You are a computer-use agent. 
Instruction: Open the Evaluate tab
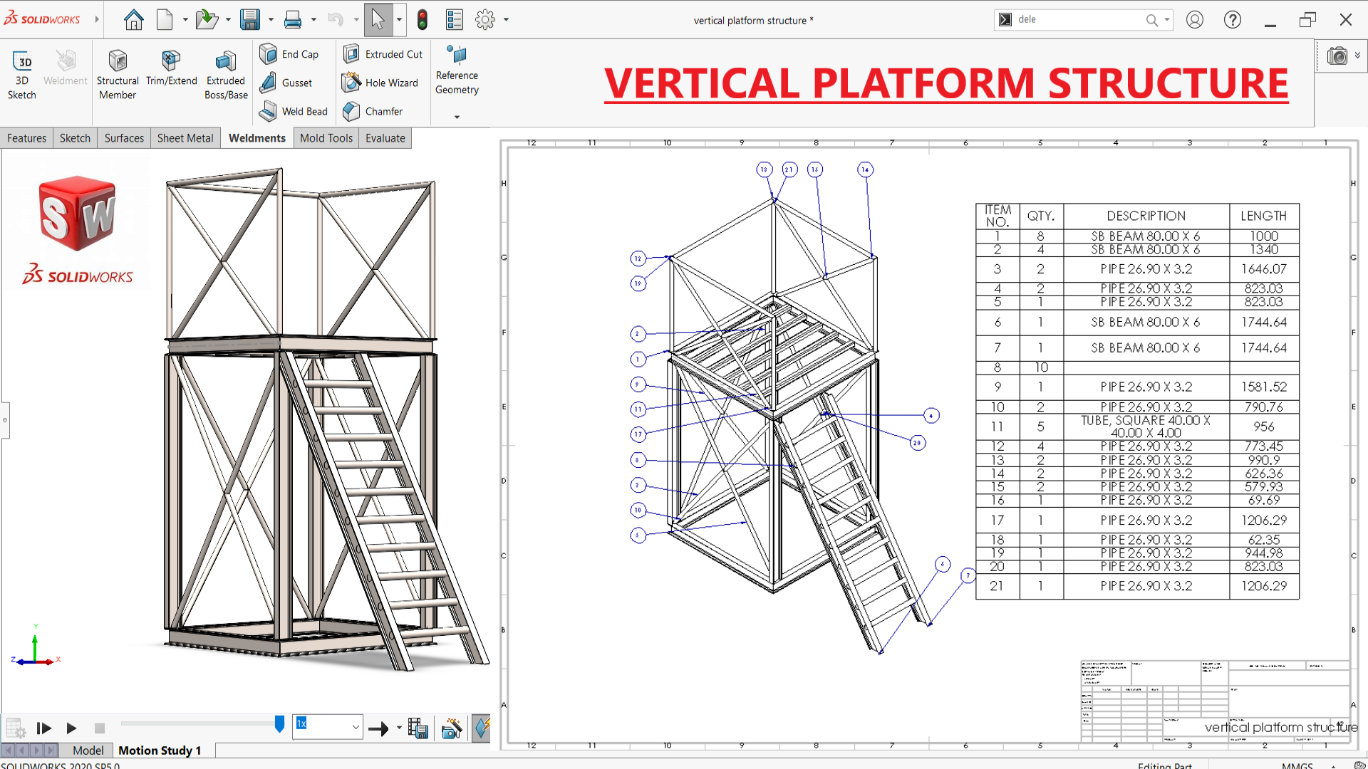385,138
